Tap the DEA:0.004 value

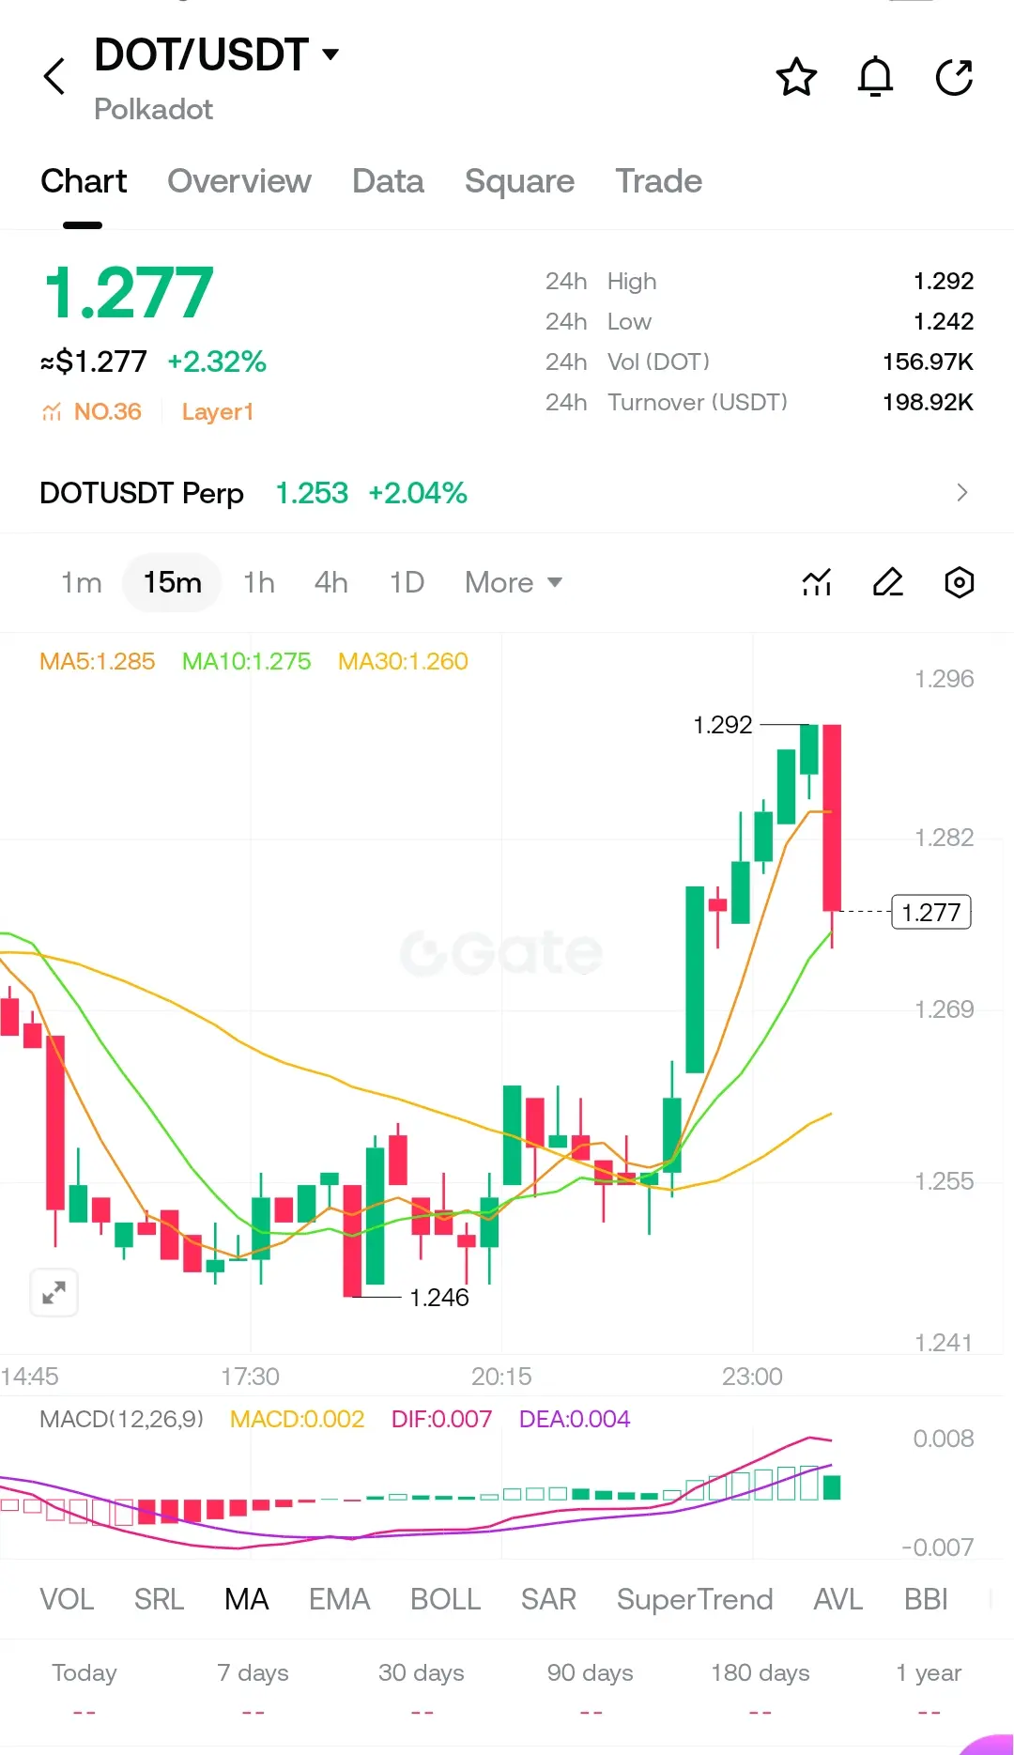click(575, 1419)
